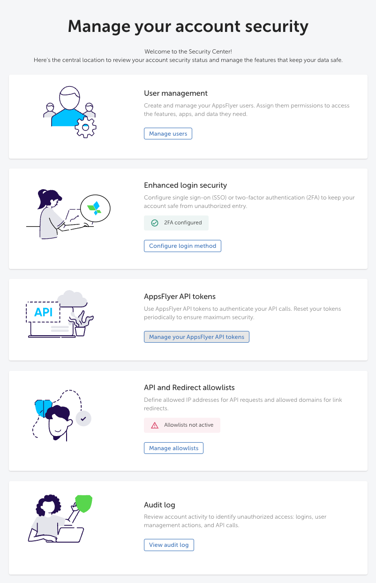This screenshot has height=583, width=376.
Task: Click the Allowlists not active badge
Action: tap(182, 425)
